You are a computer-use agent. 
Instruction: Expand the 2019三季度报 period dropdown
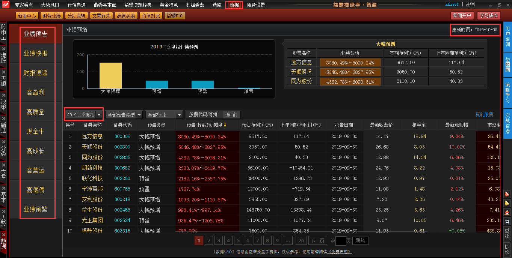(x=99, y=115)
